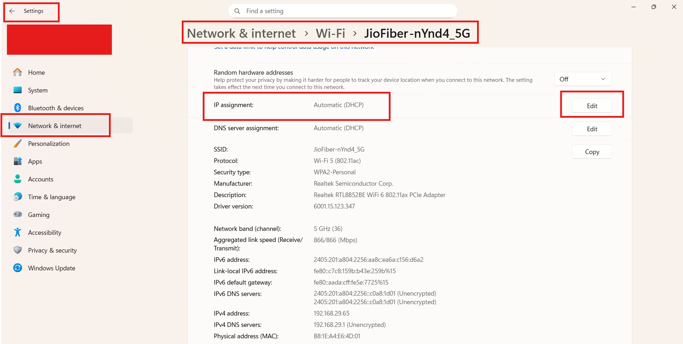The image size is (683, 344).
Task: Copy the network properties
Action: click(x=592, y=152)
